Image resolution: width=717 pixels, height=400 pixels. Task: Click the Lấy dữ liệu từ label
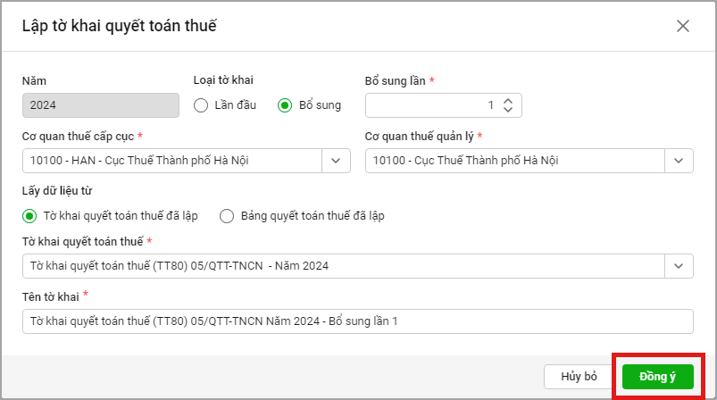57,190
